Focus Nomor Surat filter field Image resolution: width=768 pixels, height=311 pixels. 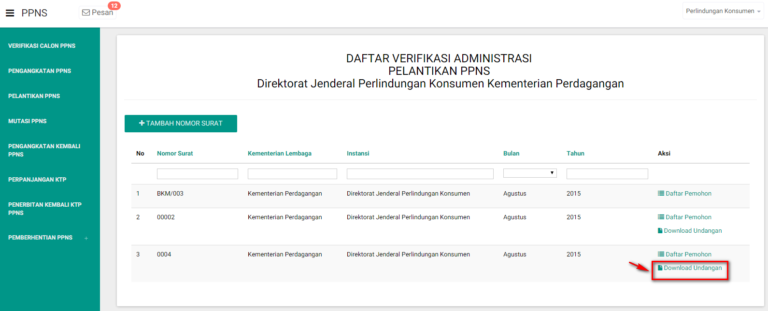pyautogui.click(x=198, y=174)
